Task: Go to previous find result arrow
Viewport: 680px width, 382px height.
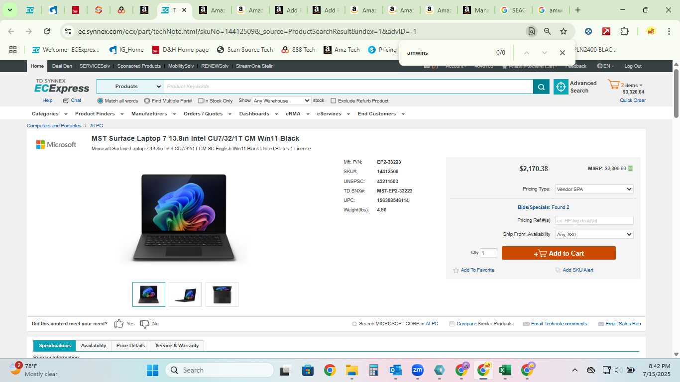Action: (526, 53)
